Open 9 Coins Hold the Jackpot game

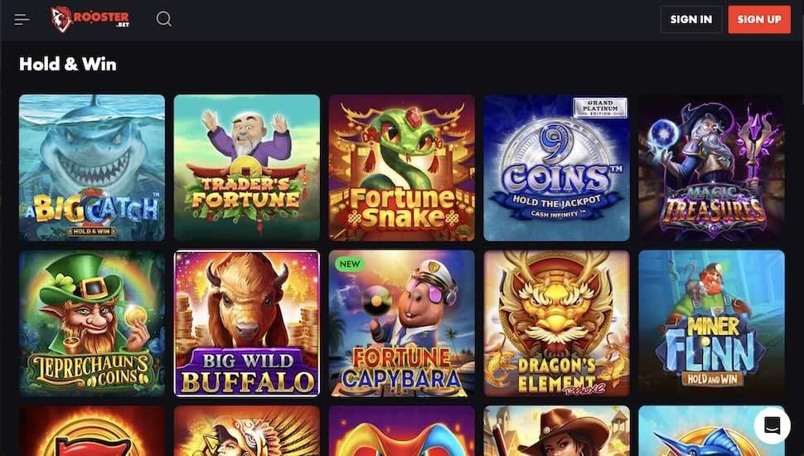(x=556, y=167)
